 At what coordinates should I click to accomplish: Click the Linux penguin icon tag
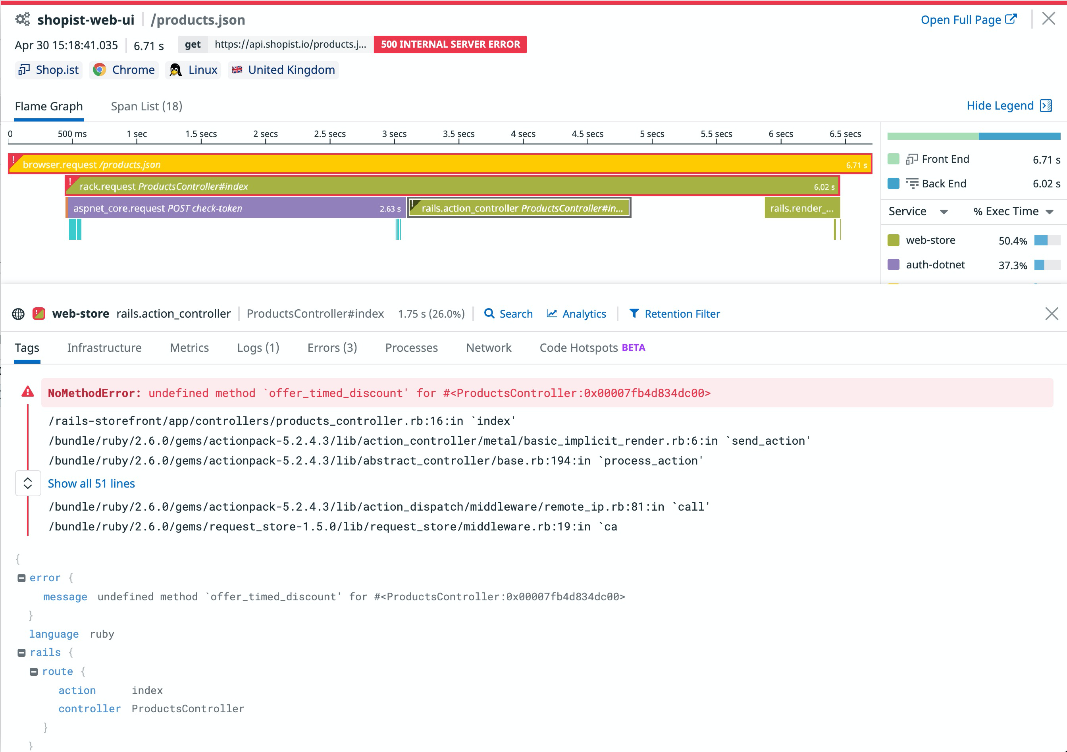[x=175, y=70]
